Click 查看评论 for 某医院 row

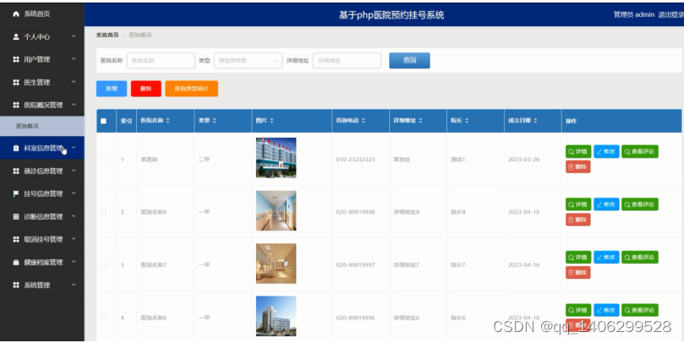click(x=640, y=152)
